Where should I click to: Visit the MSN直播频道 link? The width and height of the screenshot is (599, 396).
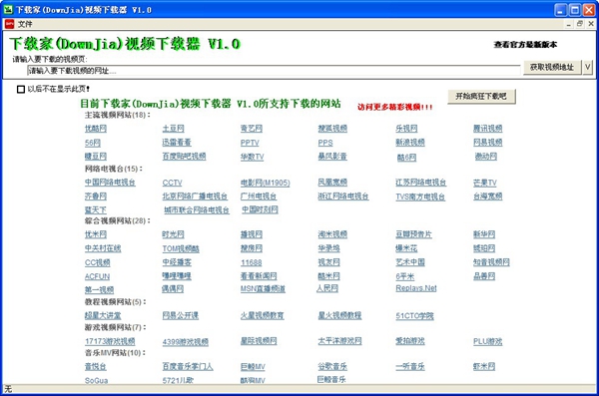tap(263, 289)
